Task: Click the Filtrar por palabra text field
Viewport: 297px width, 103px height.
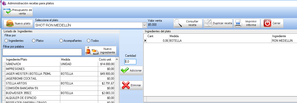Action: click(x=42, y=52)
